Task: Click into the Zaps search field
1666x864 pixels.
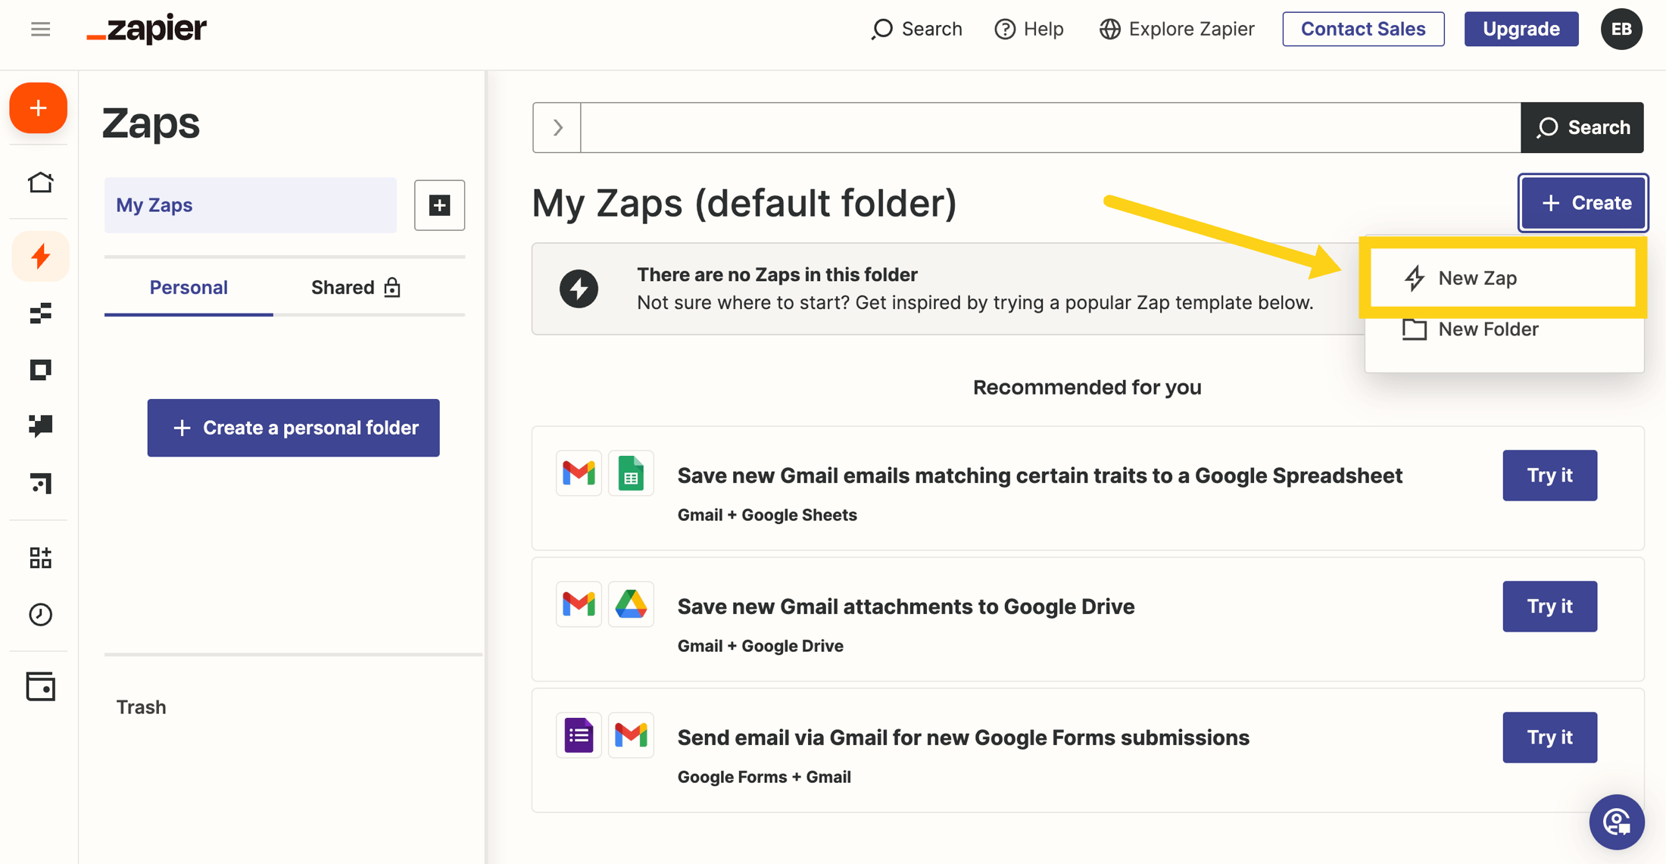Action: [1050, 127]
